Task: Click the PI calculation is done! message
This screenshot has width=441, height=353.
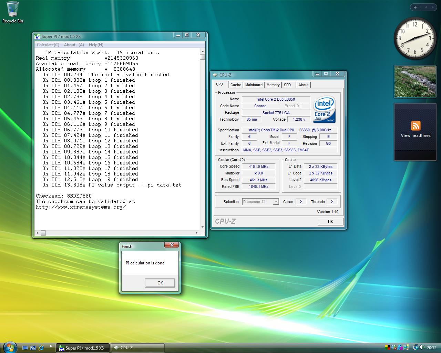Action: pos(145,263)
